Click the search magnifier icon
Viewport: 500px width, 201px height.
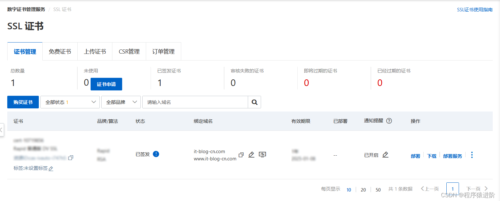tap(254, 102)
